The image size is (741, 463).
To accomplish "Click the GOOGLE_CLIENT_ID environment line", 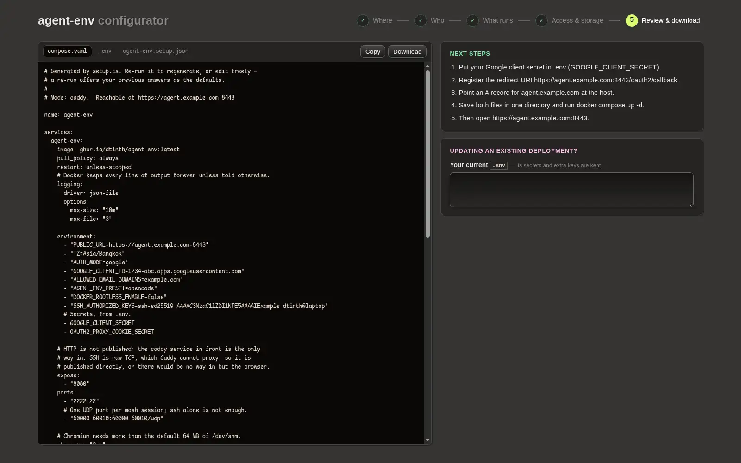I will coord(154,271).
